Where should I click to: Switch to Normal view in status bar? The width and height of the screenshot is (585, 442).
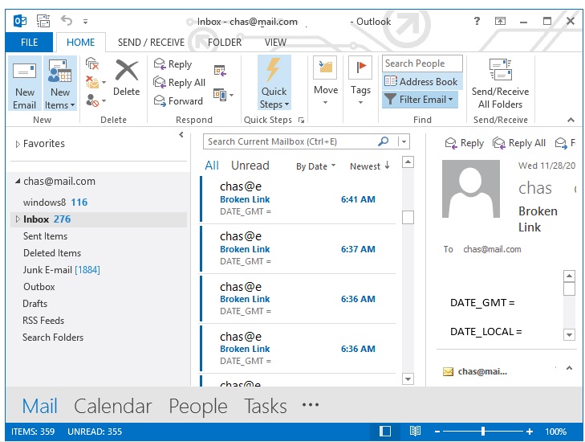[385, 432]
